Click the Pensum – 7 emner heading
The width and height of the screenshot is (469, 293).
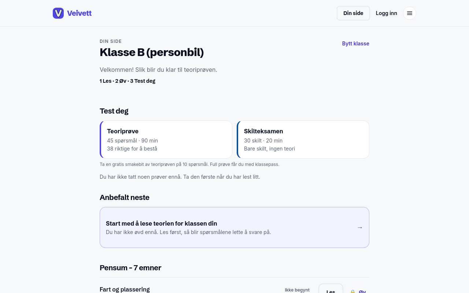click(130, 268)
